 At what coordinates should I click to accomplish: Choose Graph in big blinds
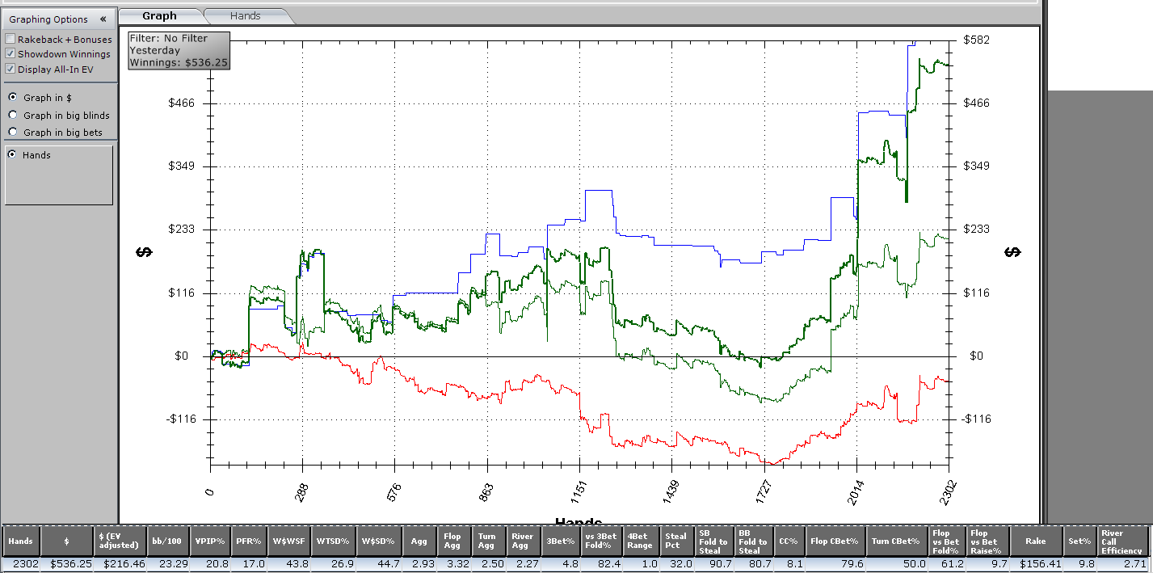[12, 116]
